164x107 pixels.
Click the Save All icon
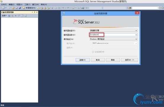pyautogui.click(x=20, y=8)
